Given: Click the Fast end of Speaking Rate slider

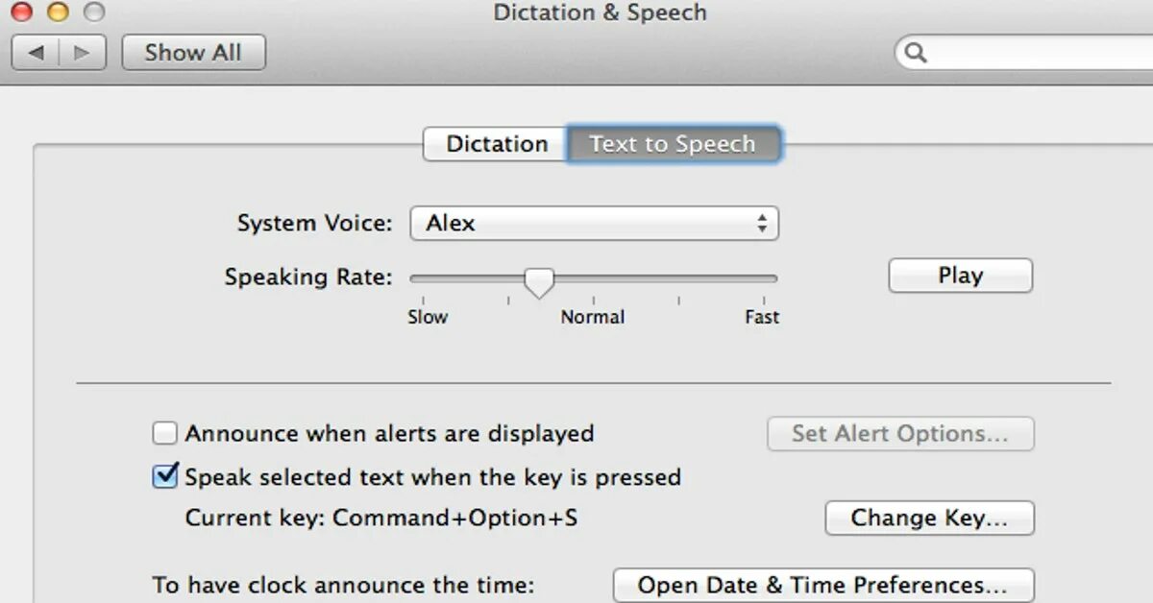Looking at the screenshot, I should (x=773, y=279).
